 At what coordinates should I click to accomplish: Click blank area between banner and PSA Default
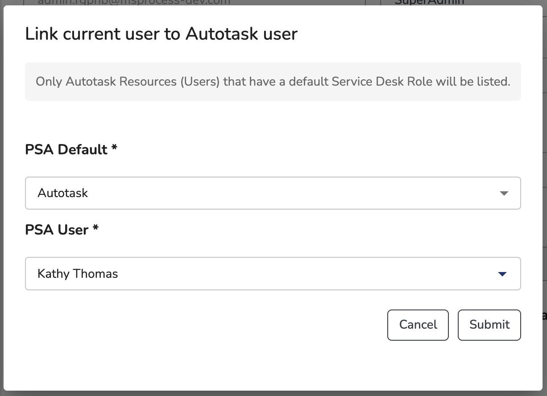pos(273,120)
